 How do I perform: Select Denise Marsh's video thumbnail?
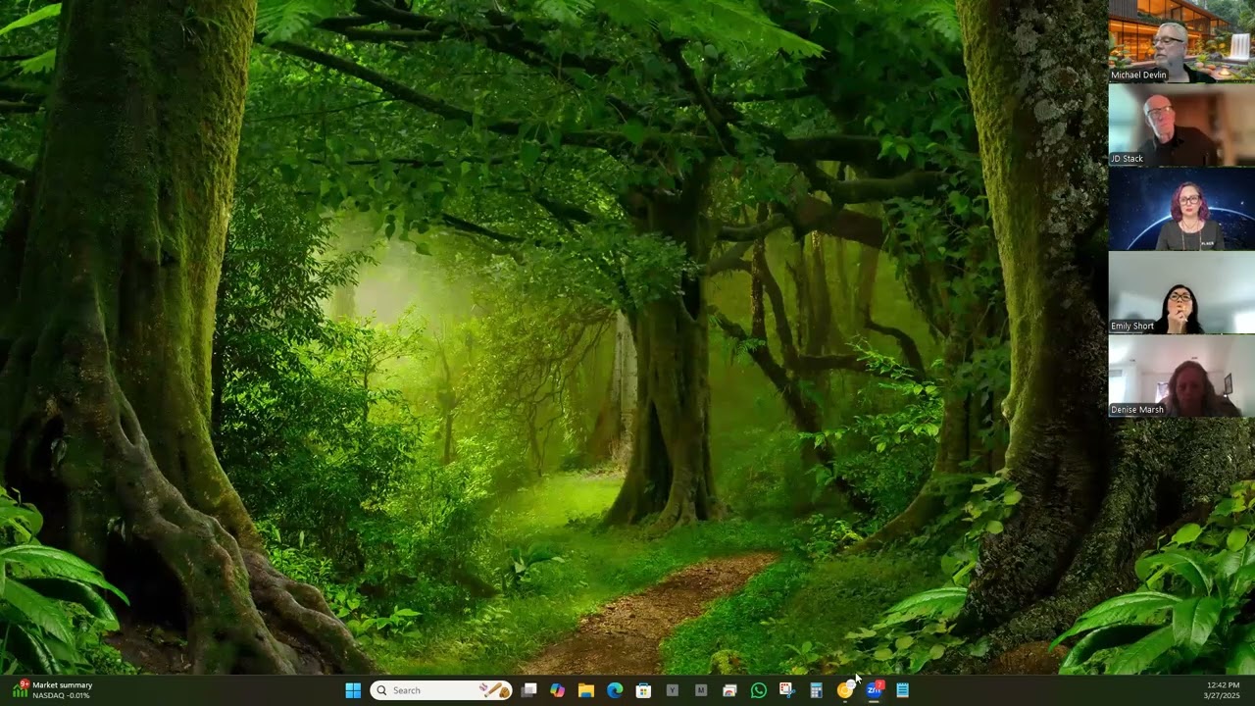pos(1181,377)
